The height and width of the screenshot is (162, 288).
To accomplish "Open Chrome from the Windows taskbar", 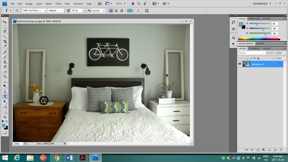I will [x=56, y=158].
